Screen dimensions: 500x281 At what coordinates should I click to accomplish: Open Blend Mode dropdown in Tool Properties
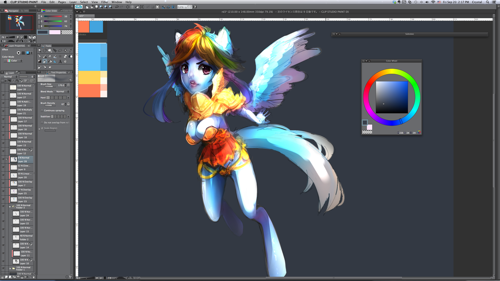click(x=62, y=91)
